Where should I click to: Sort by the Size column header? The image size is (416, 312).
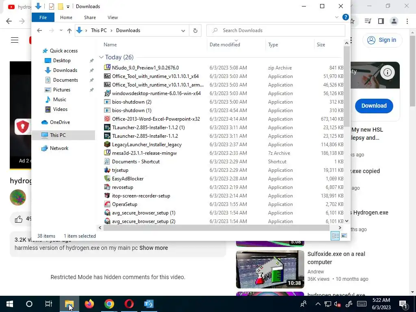point(321,45)
